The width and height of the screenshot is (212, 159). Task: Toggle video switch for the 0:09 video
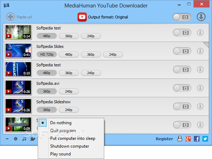182,125
